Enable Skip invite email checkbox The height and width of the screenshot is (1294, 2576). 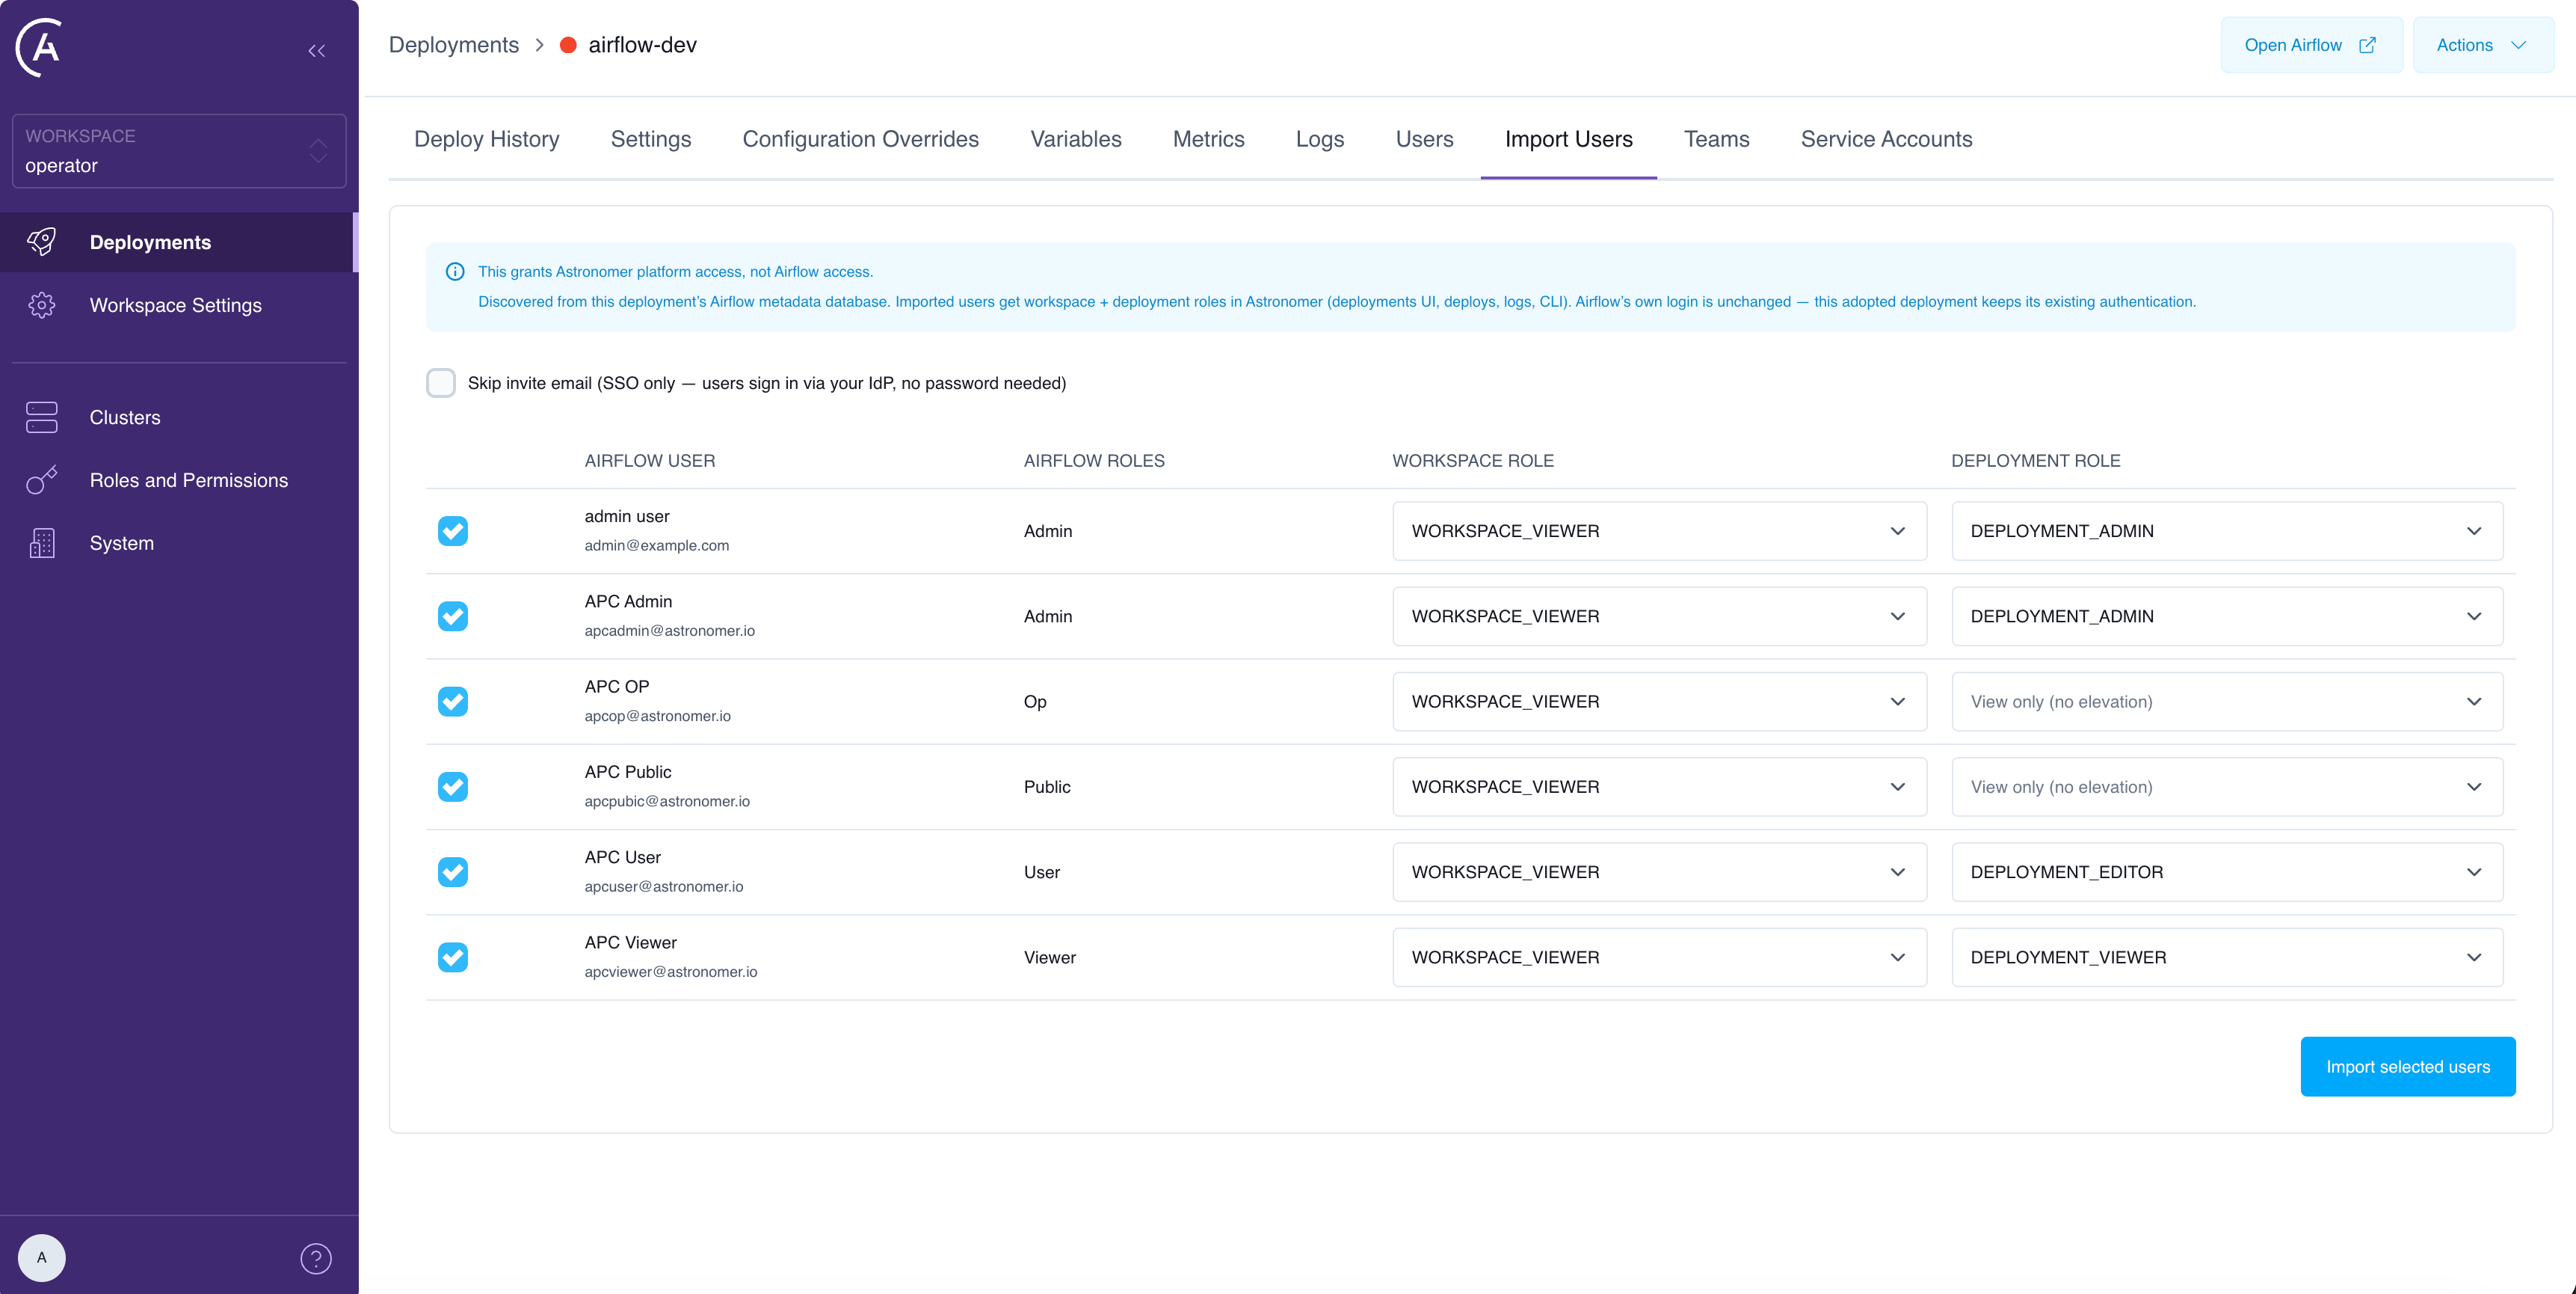pyautogui.click(x=441, y=383)
